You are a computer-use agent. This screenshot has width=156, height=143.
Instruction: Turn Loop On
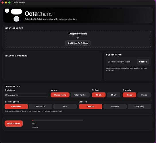[115, 107]
